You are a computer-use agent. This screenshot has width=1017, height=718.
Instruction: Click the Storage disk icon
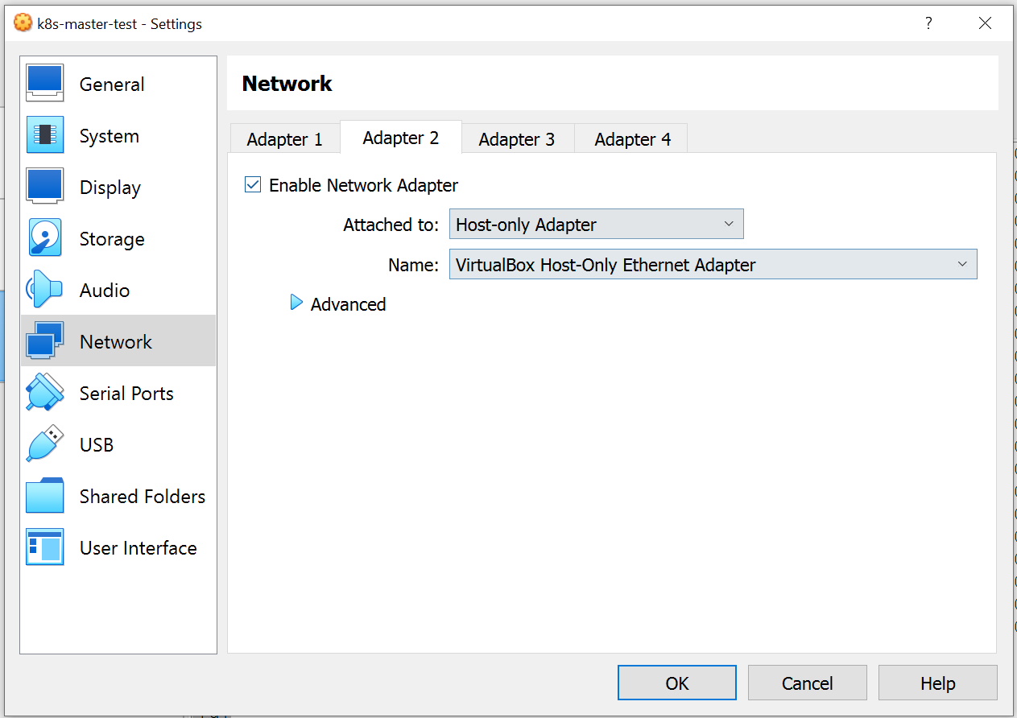(x=45, y=238)
